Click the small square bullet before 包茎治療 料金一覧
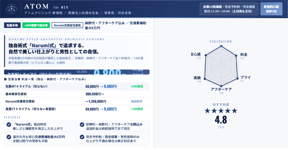The image size is (288, 150). [x=5, y=79]
